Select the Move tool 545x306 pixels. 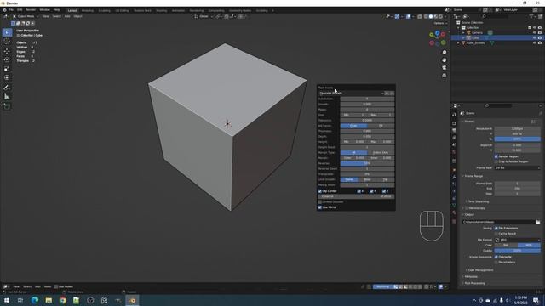pyautogui.click(x=7, y=51)
